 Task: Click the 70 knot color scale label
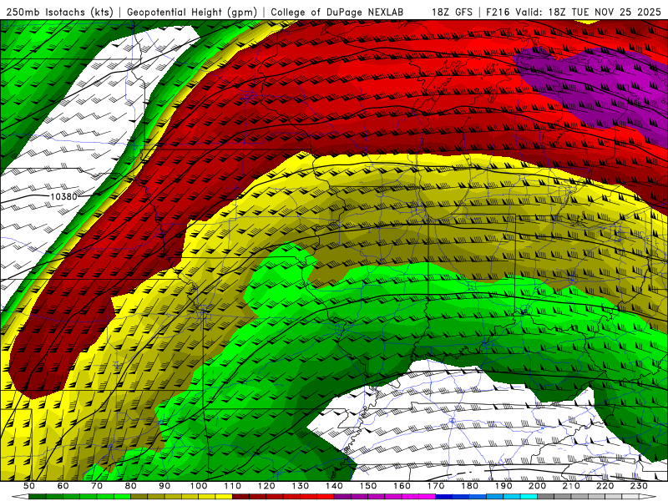(97, 486)
